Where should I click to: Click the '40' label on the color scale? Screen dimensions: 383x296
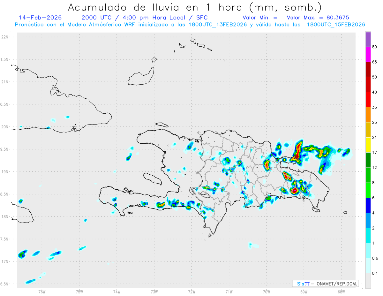tap(375, 92)
